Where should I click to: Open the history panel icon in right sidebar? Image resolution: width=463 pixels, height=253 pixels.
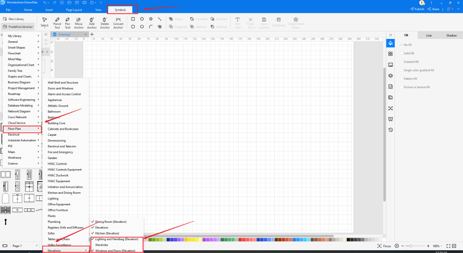pyautogui.click(x=390, y=130)
